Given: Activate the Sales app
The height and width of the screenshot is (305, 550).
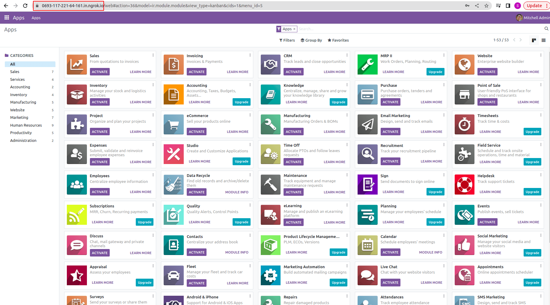Looking at the screenshot, I should click(x=100, y=72).
